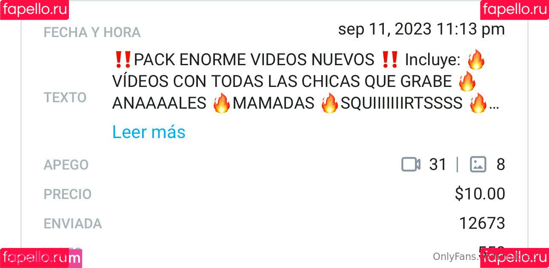The width and height of the screenshot is (549, 268).
Task: Click the image attachment icon
Action: pos(478,164)
